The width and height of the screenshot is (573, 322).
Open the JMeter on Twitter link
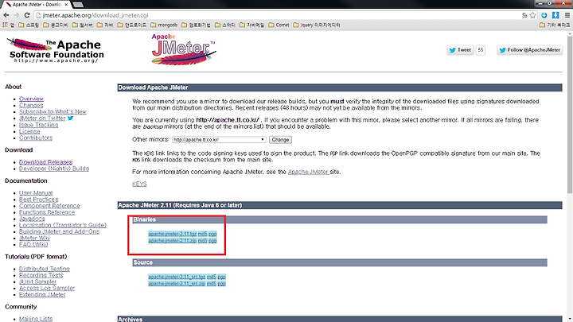[42, 118]
